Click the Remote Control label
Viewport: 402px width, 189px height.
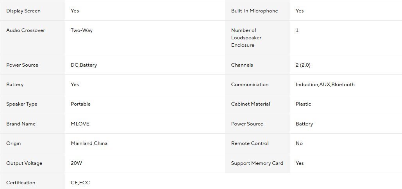250,143
